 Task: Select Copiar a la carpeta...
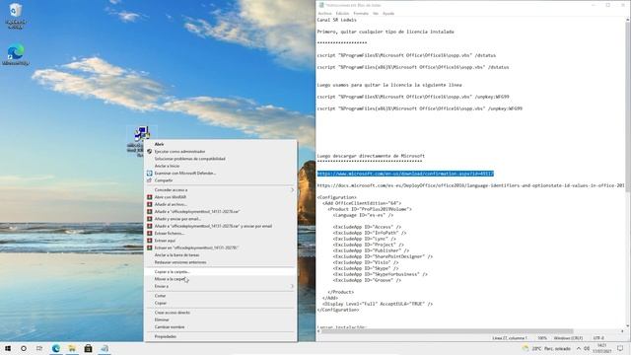(x=172, y=272)
